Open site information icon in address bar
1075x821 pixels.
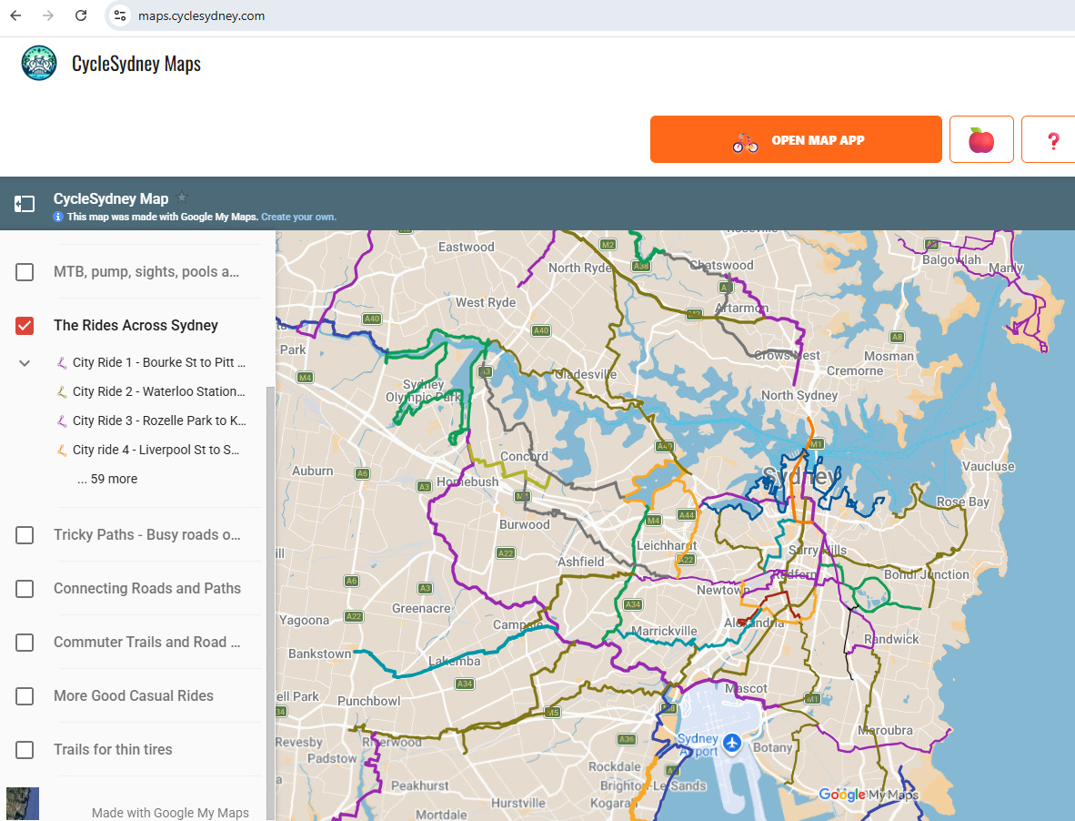120,15
